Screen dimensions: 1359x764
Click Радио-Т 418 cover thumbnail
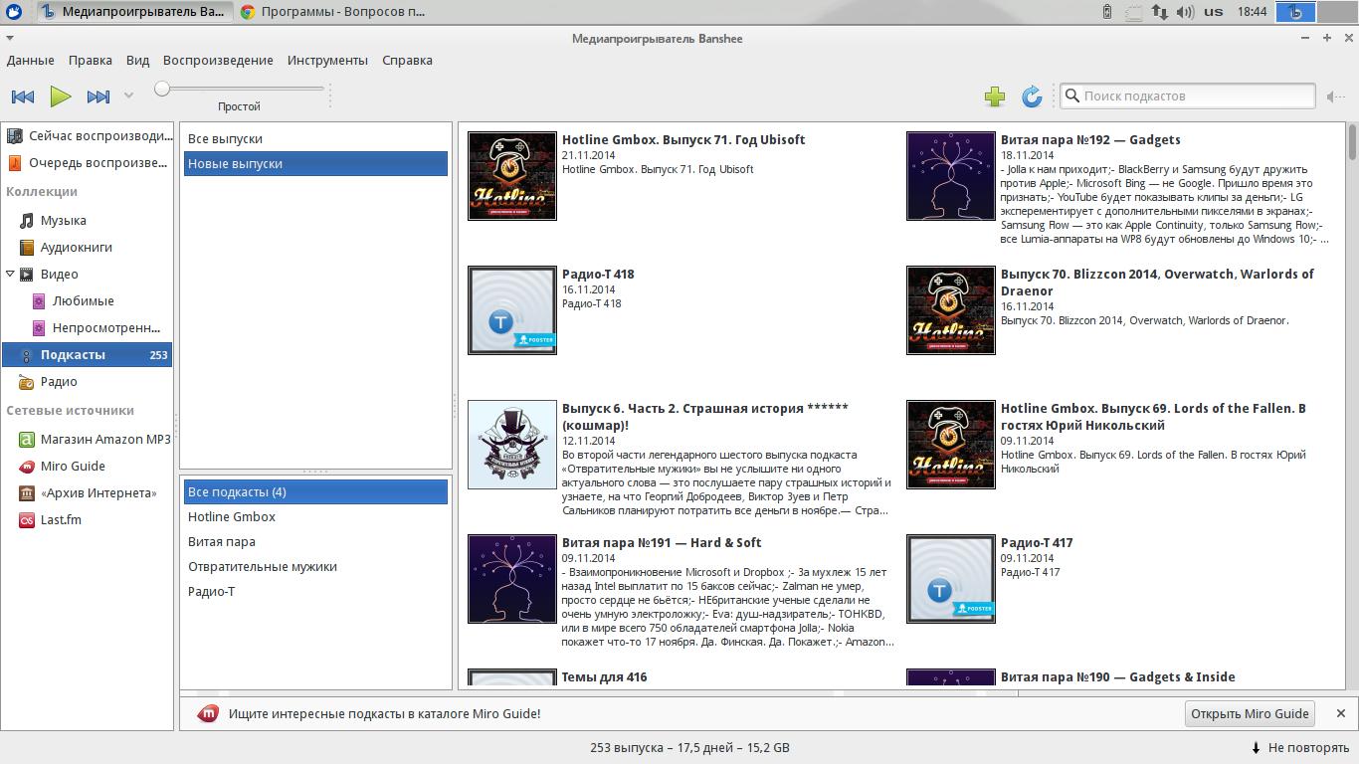[512, 310]
